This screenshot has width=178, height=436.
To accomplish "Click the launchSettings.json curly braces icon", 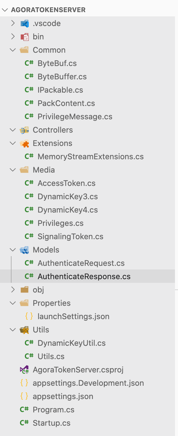I will (x=29, y=316).
